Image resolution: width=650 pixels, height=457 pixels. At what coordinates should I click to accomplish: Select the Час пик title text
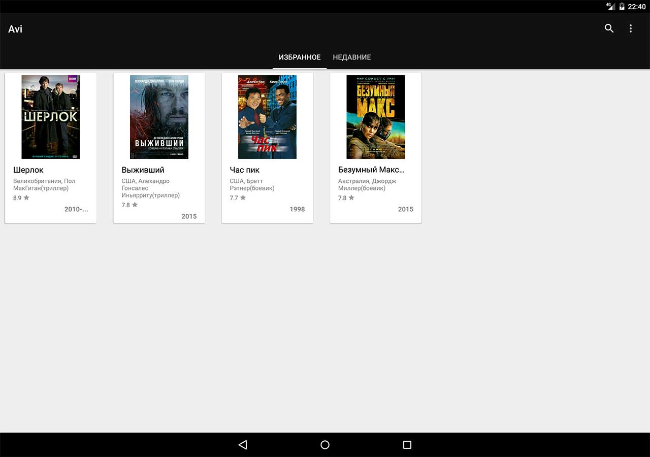pyautogui.click(x=245, y=170)
